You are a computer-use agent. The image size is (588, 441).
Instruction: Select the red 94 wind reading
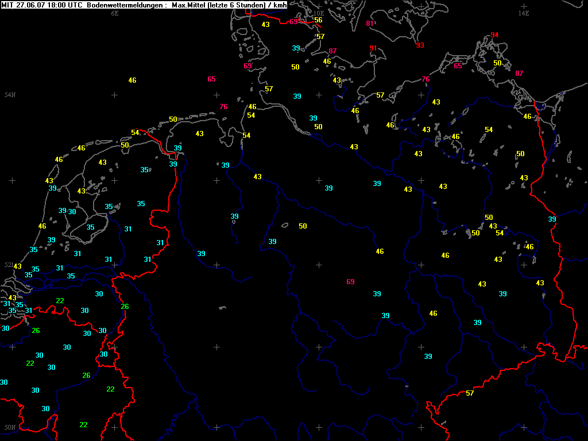pyautogui.click(x=494, y=35)
